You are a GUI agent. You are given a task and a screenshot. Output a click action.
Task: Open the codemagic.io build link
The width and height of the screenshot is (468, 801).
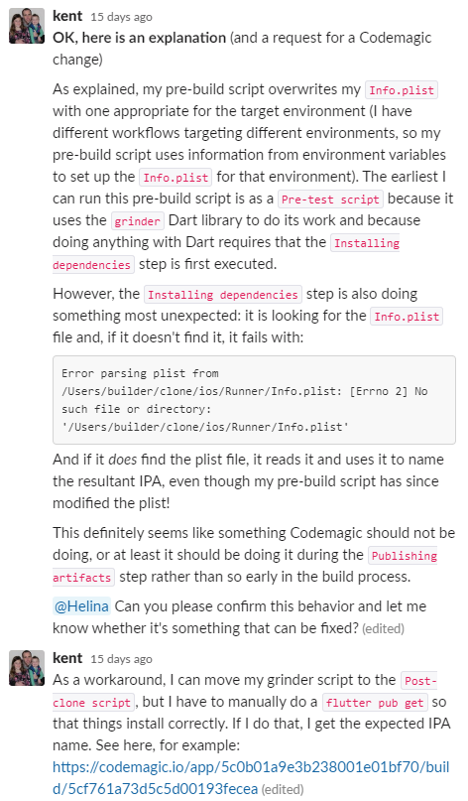[251, 778]
